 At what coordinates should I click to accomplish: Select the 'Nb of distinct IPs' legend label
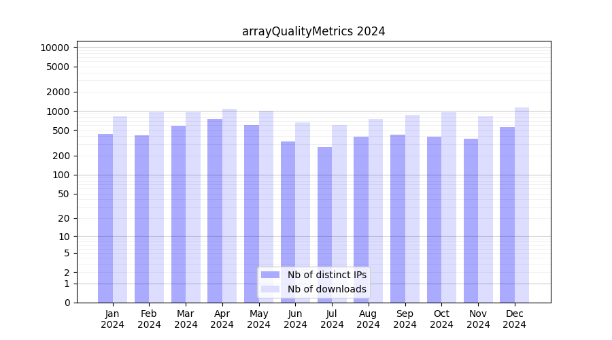[326, 275]
